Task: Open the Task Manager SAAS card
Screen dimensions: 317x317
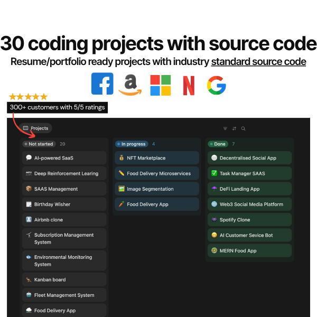Action: coord(250,173)
